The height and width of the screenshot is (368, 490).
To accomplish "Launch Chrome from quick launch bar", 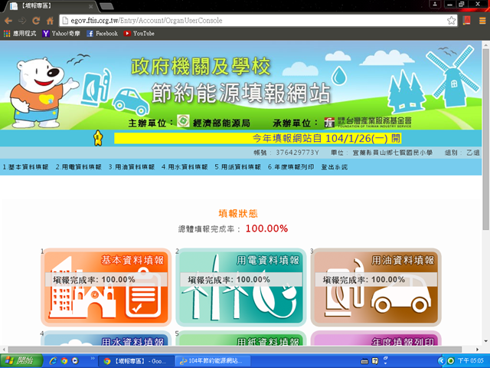I will click(x=64, y=361).
